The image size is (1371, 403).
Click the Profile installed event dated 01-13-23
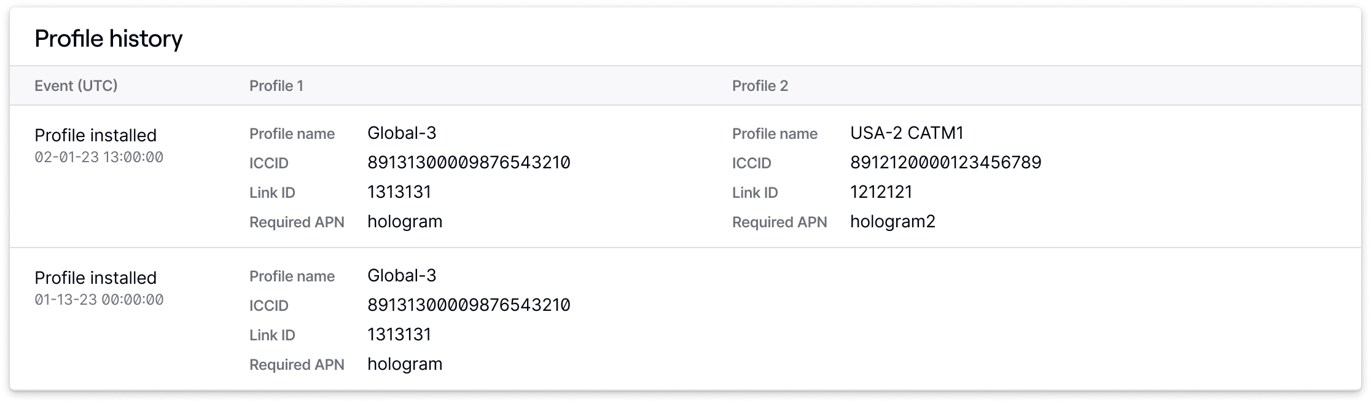coord(96,277)
